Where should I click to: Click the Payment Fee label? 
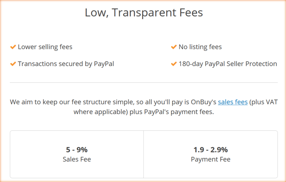click(x=211, y=159)
